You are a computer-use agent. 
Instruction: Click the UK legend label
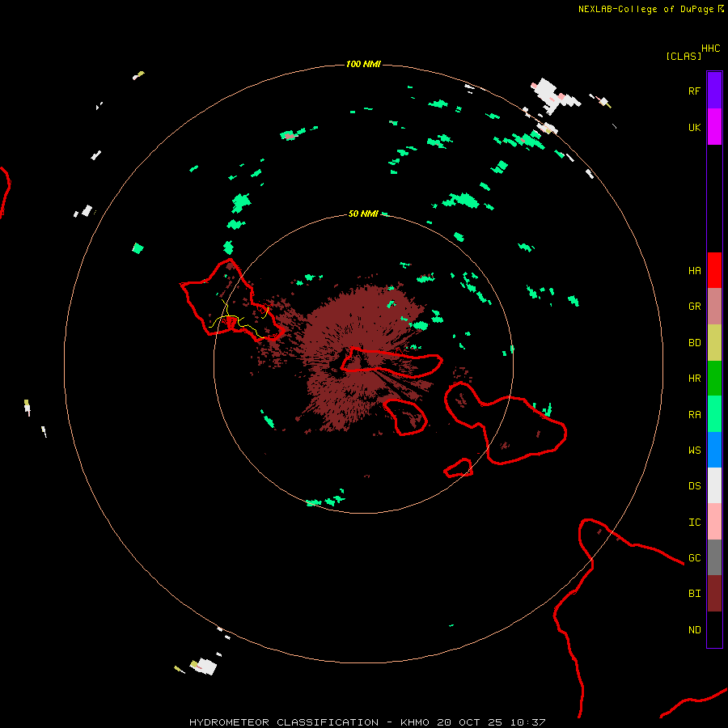point(694,127)
